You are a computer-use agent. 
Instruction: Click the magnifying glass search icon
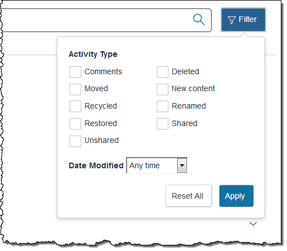199,20
